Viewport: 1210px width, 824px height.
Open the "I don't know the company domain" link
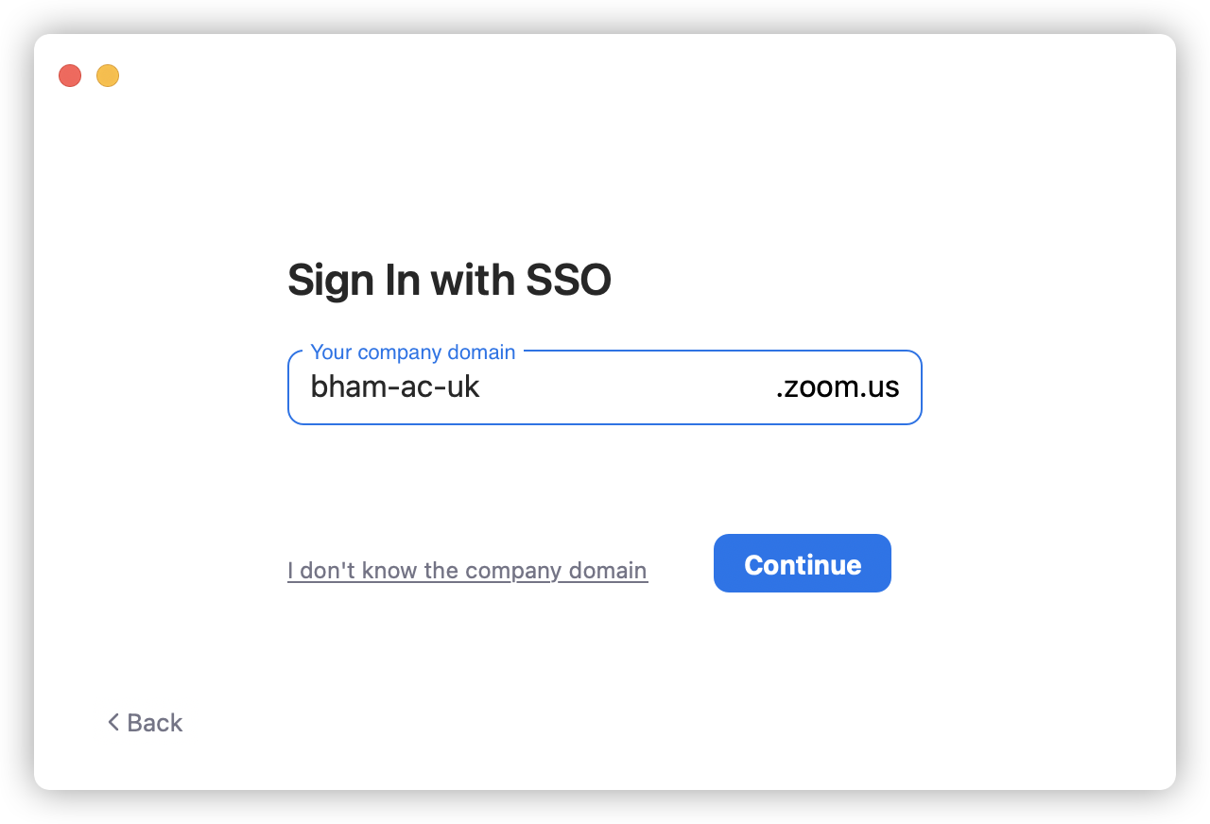[x=467, y=571]
